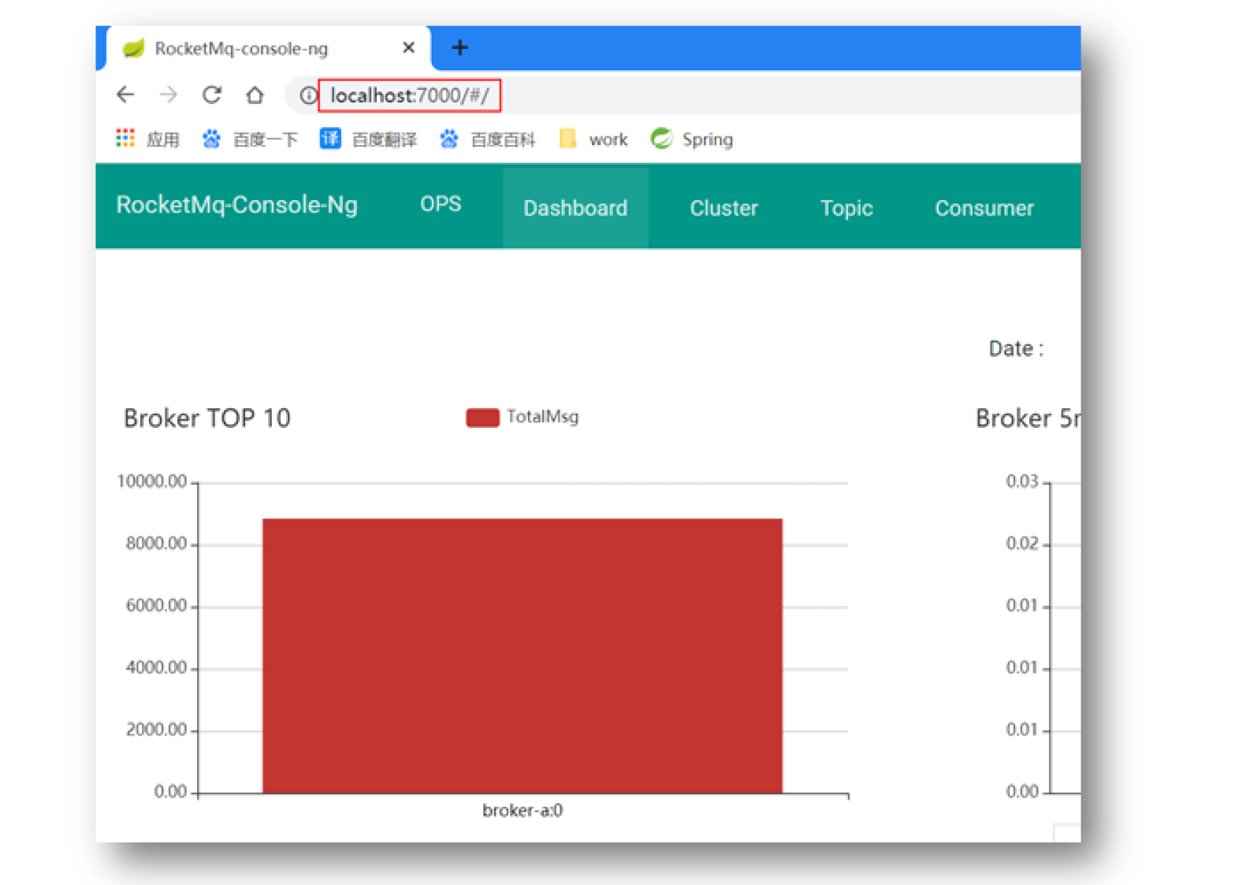Click the 2000.00 axis value
The image size is (1257, 885).
click(157, 730)
